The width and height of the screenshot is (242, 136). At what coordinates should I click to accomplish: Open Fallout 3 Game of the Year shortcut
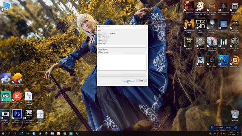point(200,8)
